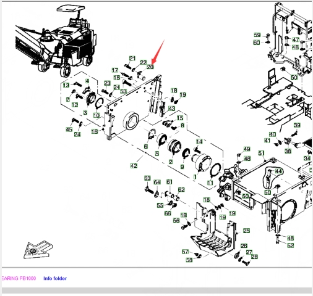The image size is (313, 296).
Task: Select part number 56 label
Action: 176,221
